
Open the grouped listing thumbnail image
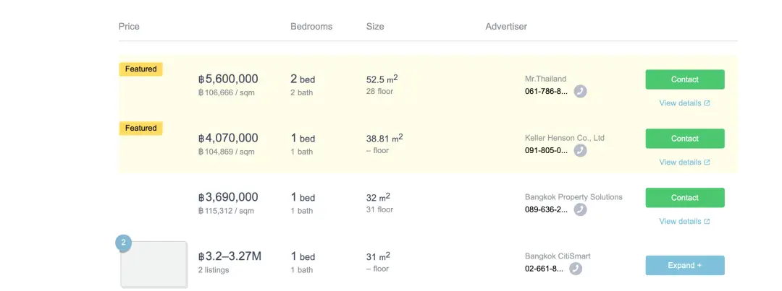tap(154, 264)
